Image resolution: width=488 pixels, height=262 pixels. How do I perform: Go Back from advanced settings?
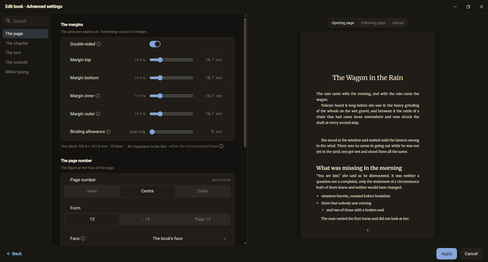click(14, 253)
